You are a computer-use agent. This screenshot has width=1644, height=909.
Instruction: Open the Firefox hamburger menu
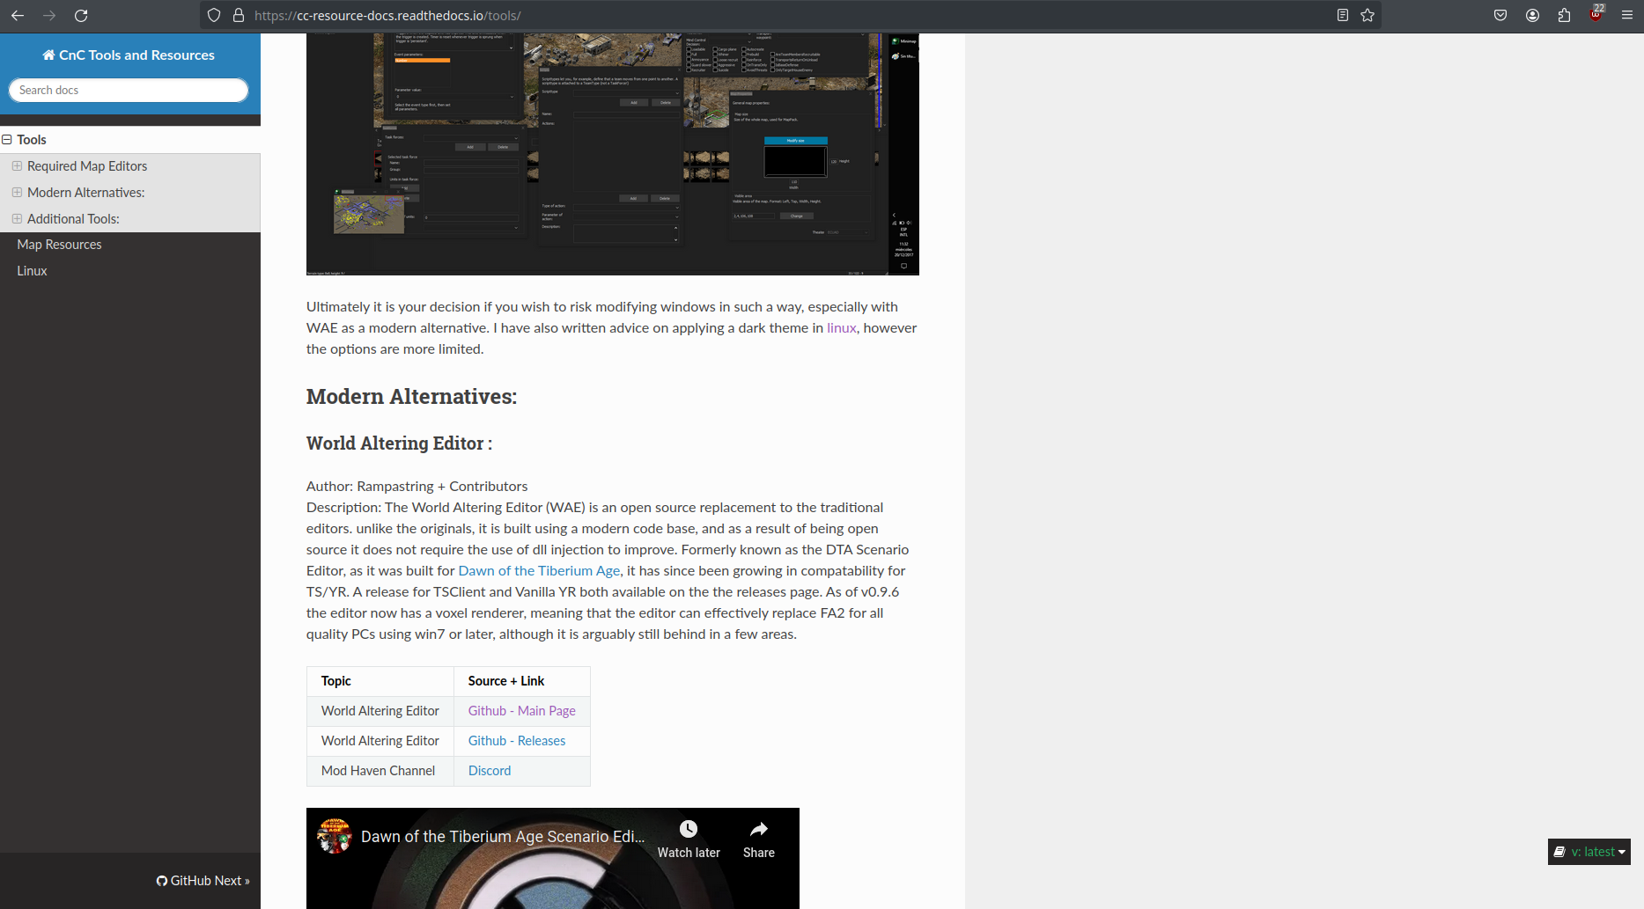[x=1626, y=15]
